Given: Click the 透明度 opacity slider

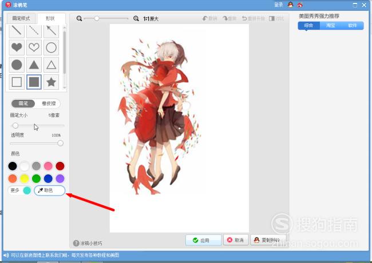Looking at the screenshot, I should [37, 143].
